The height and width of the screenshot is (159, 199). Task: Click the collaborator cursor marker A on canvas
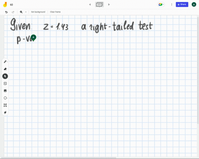tap(33, 37)
